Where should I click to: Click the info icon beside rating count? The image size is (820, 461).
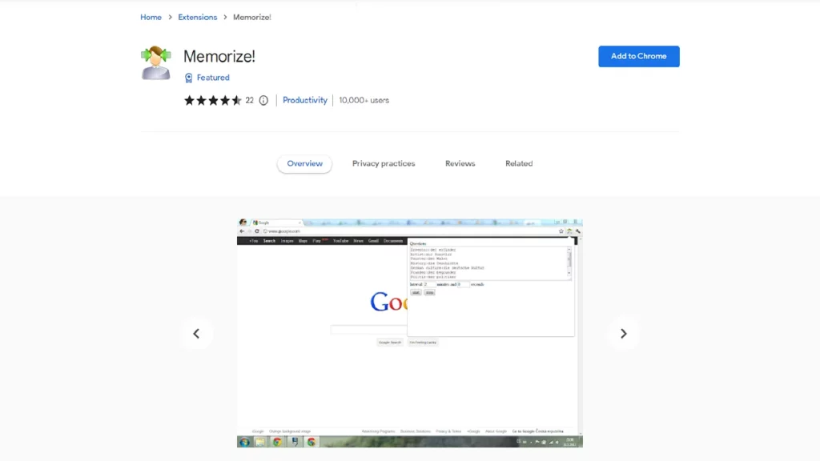(x=263, y=100)
